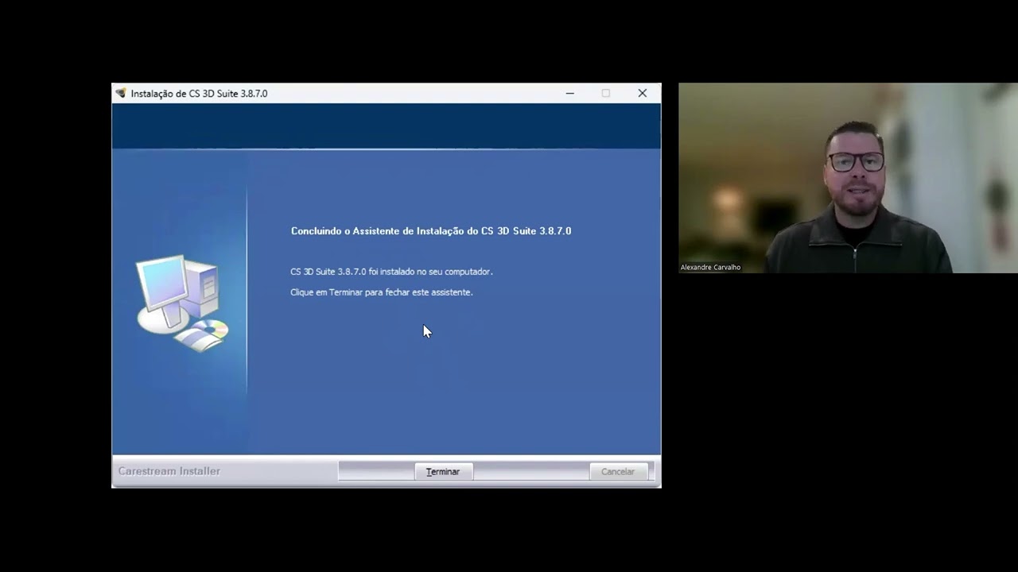Click the computer and CD illustration
Screen dimensions: 1018x572
point(182,303)
